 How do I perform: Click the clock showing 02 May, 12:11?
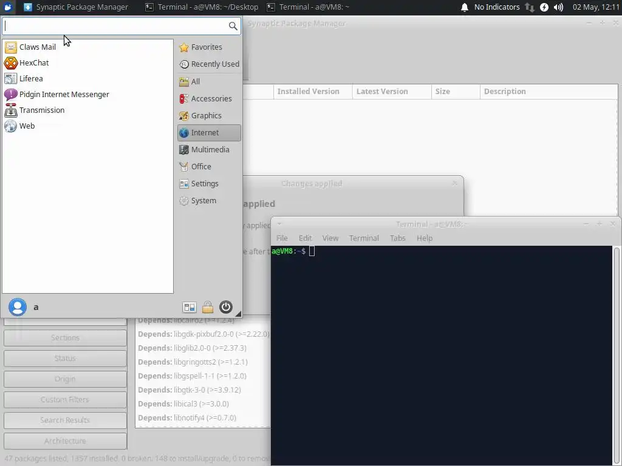coord(596,7)
